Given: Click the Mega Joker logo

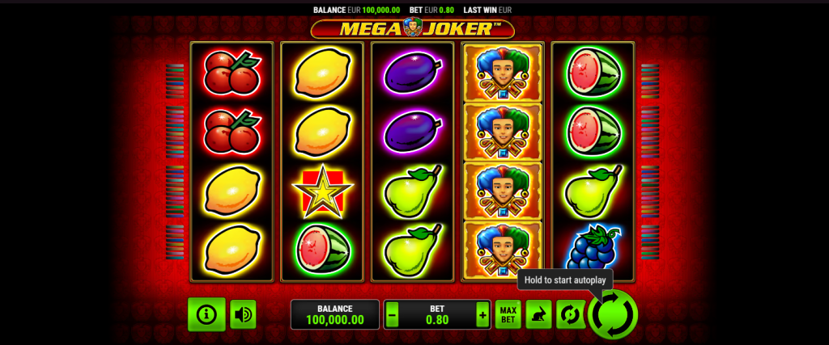Looking at the screenshot, I should (x=412, y=28).
